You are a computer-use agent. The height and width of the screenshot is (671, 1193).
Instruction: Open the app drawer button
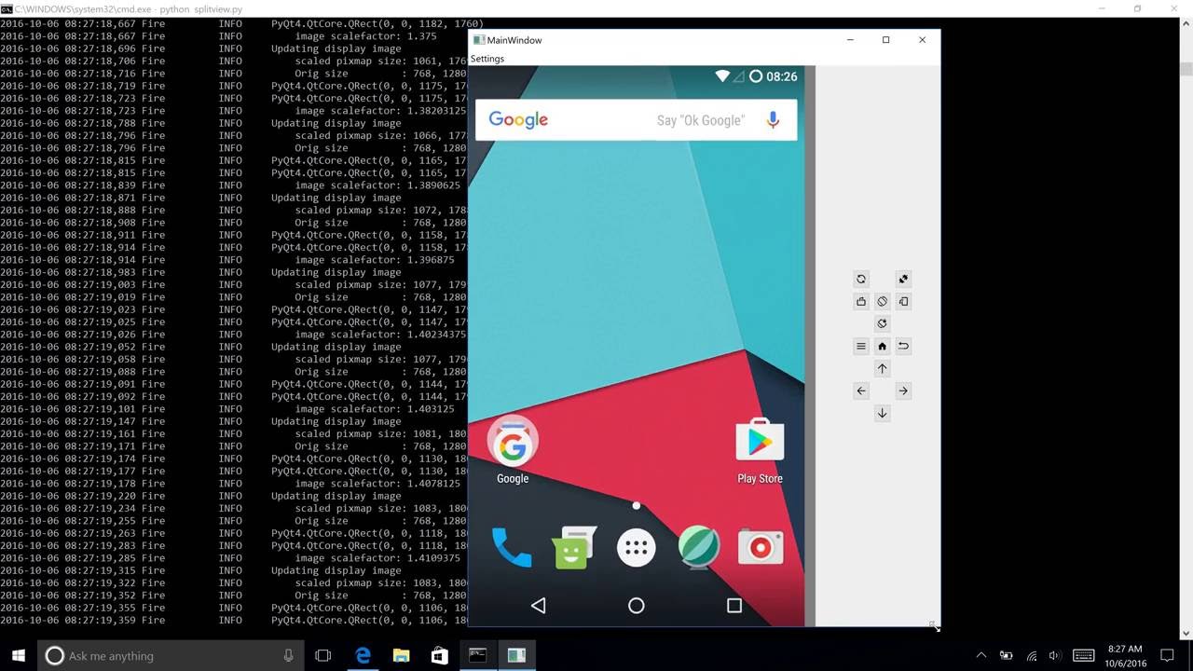[637, 548]
